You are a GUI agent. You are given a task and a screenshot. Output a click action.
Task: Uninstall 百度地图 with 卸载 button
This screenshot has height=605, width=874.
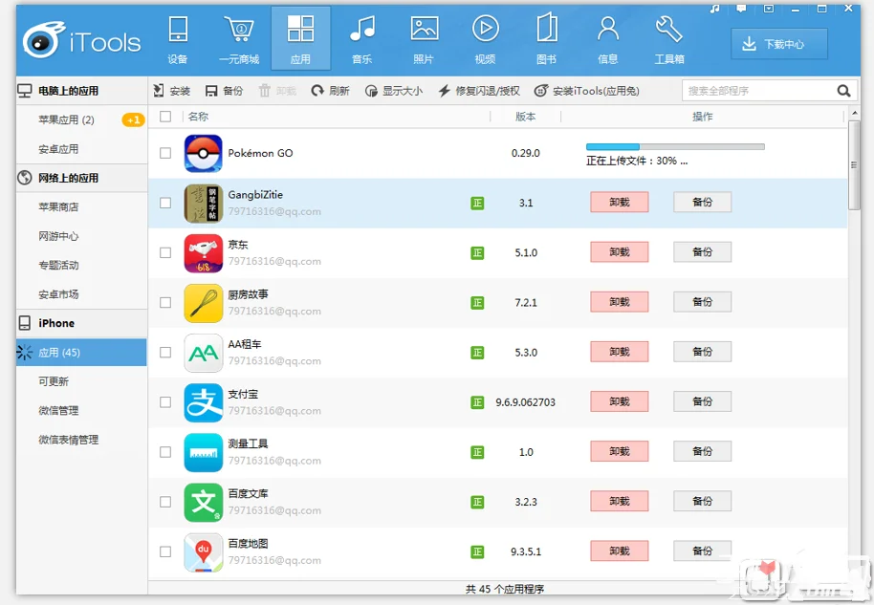tap(620, 551)
